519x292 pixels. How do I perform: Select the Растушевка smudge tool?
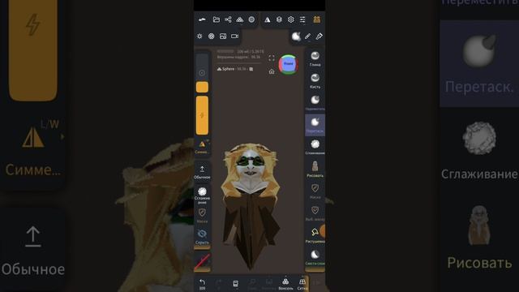pyautogui.click(x=315, y=236)
